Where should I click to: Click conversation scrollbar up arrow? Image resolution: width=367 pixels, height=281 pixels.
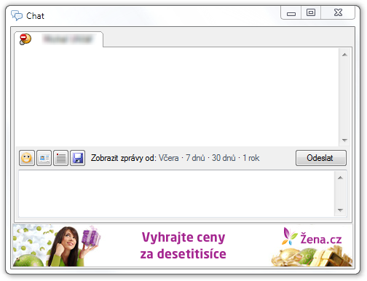tap(344, 55)
